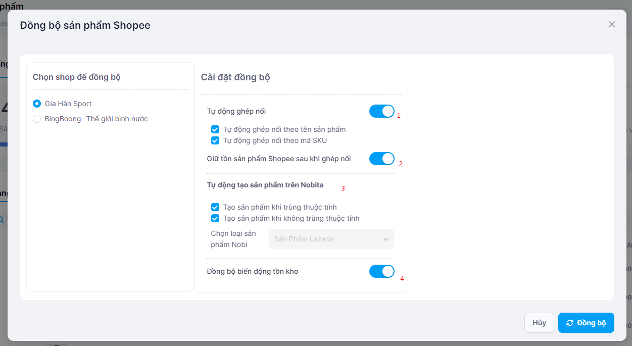This screenshot has width=632, height=346.
Task: Uncheck Tự động ghép nối theo tên sản phẩm
Action: 215,129
